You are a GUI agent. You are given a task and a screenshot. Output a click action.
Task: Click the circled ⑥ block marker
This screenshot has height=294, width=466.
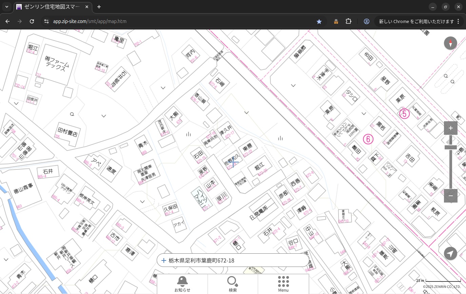(x=368, y=139)
